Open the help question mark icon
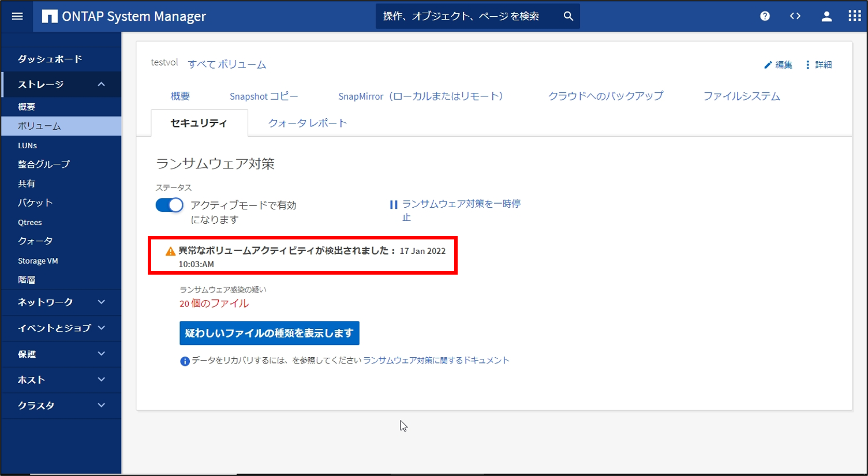 tap(765, 16)
